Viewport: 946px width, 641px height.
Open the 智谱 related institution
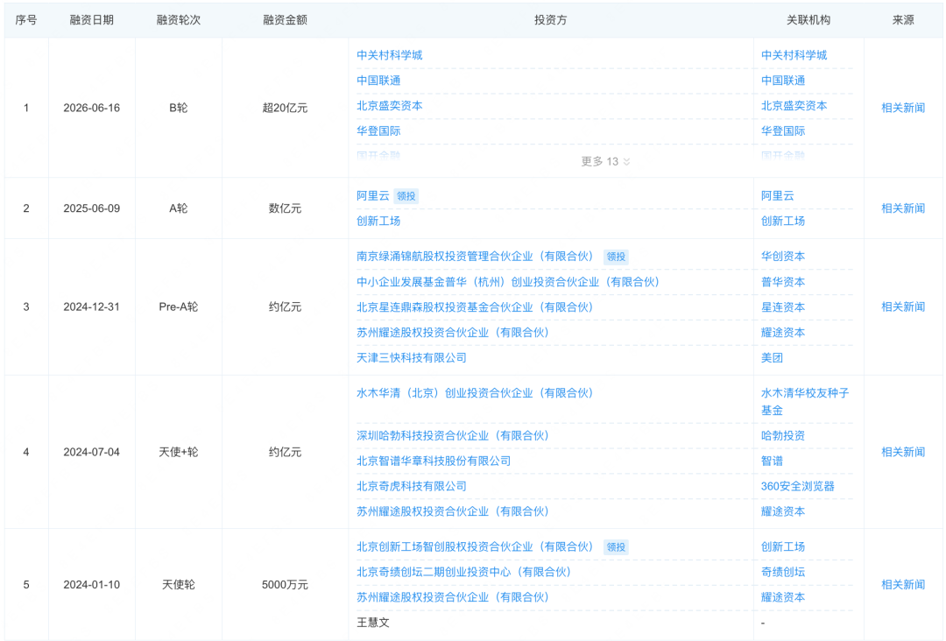click(x=772, y=461)
